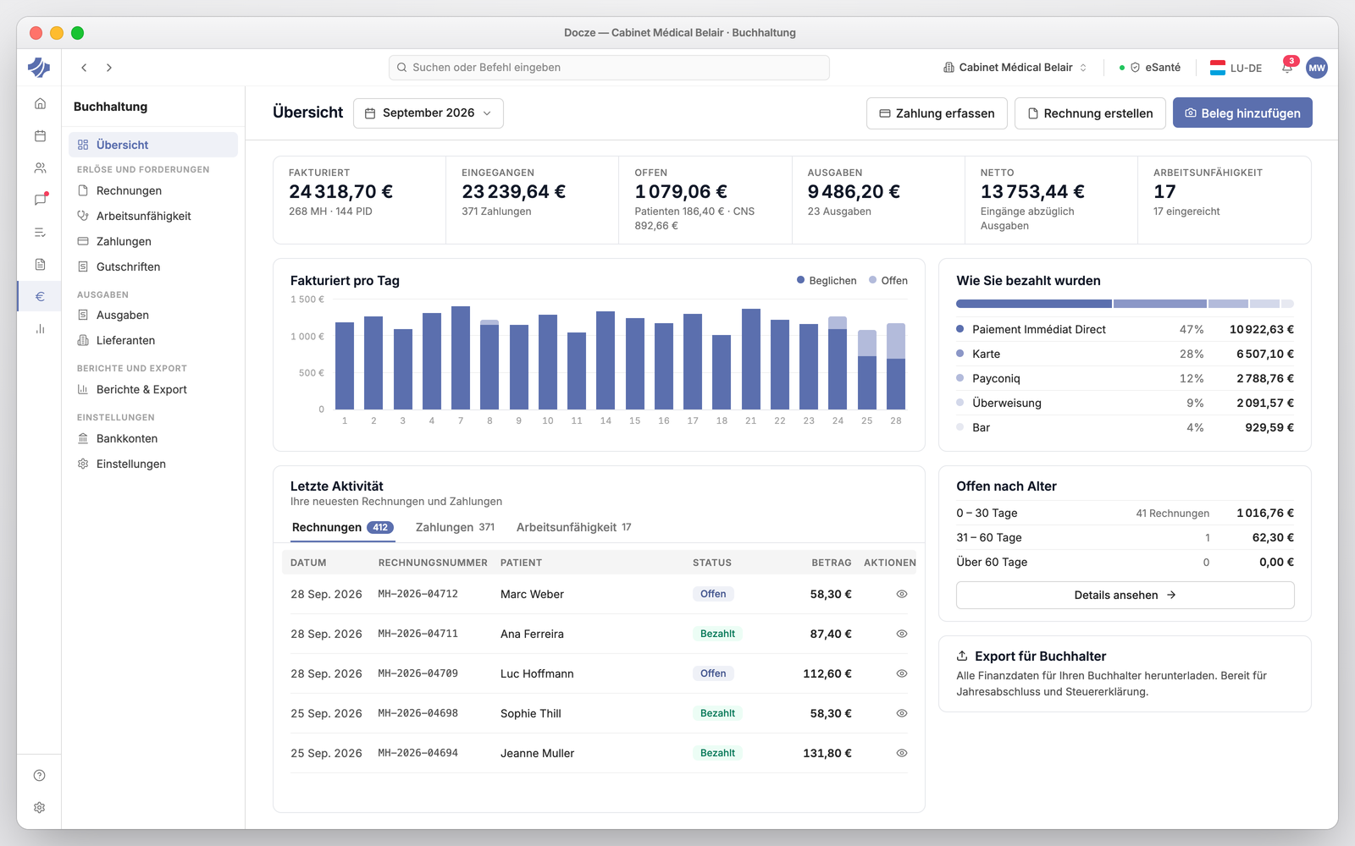1355x846 pixels.
Task: Click Details ansehen button
Action: (x=1125, y=596)
